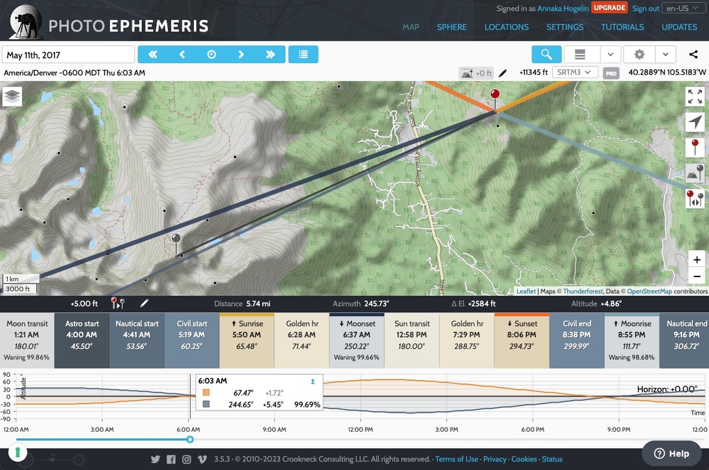Image resolution: width=709 pixels, height=470 pixels.
Task: Click the pencil edit icon next to +5.00 ft
Action: (x=144, y=303)
